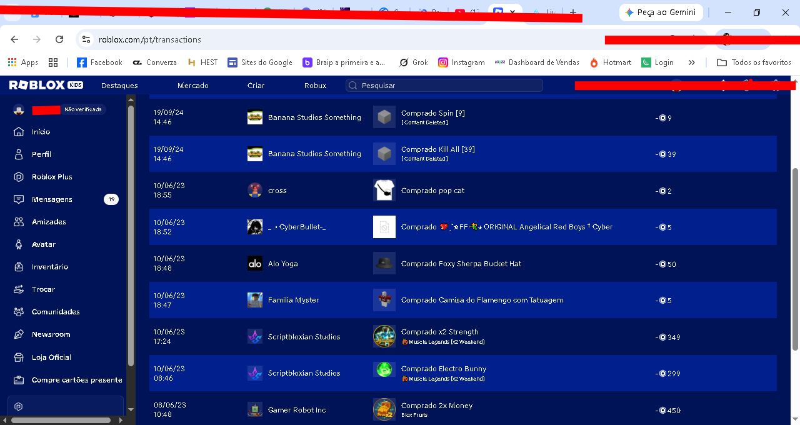Open the Familia Myster seller link
The image size is (800, 425).
coord(293,300)
